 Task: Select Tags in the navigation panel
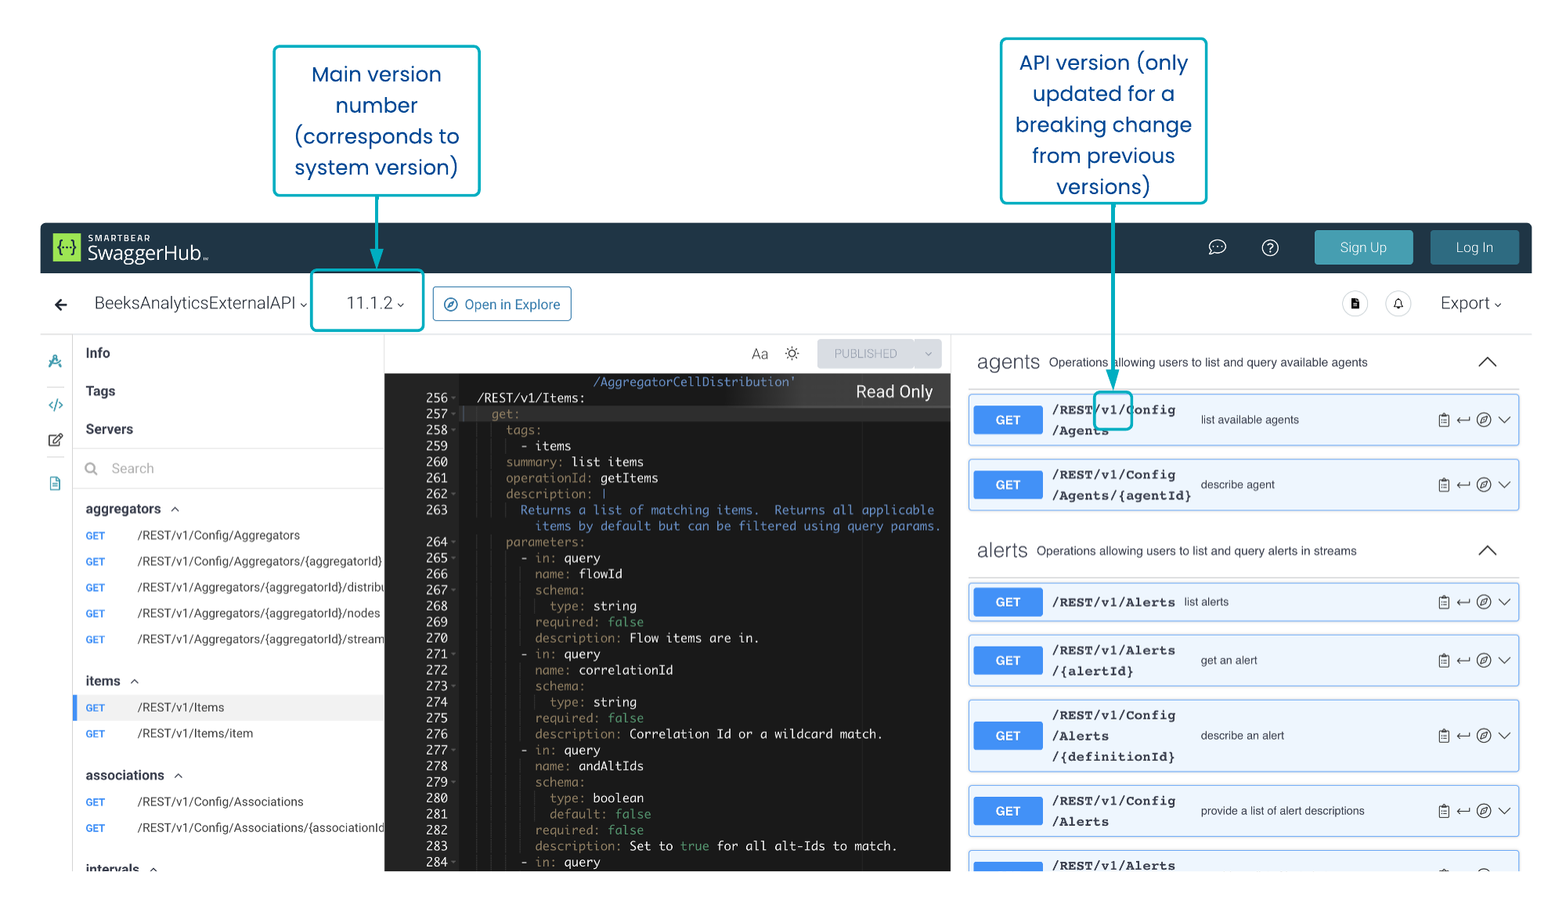[x=100, y=391]
